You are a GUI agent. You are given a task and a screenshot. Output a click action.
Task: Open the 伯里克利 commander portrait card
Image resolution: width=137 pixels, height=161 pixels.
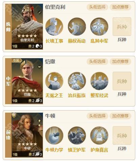pyautogui.click(x=27, y=27)
